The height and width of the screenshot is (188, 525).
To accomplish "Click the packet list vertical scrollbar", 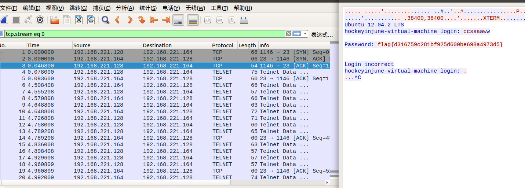I will 333,111.
